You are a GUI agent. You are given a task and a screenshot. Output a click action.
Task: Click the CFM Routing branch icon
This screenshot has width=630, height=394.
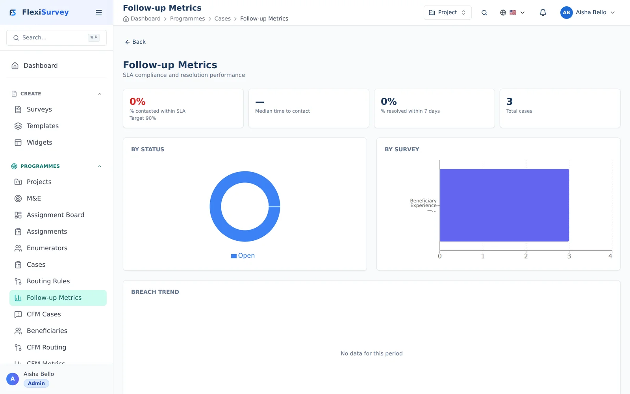18,348
